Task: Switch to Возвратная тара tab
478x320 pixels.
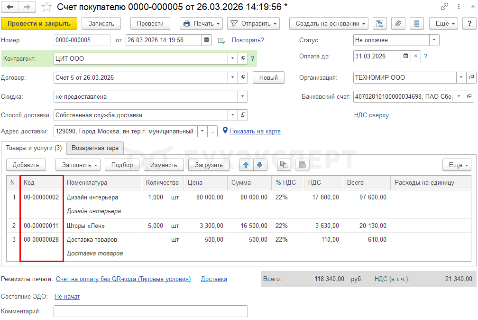Action: click(95, 148)
